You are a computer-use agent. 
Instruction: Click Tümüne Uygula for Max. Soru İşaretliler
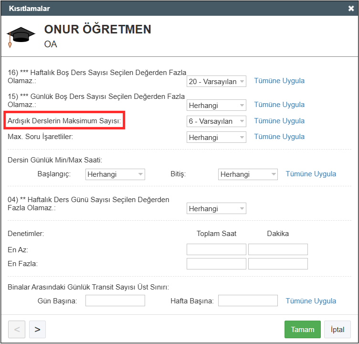tap(279, 137)
